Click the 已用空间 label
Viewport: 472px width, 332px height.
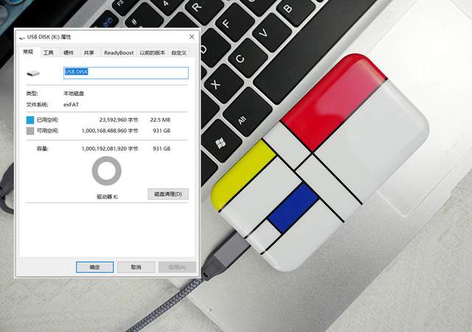47,120
